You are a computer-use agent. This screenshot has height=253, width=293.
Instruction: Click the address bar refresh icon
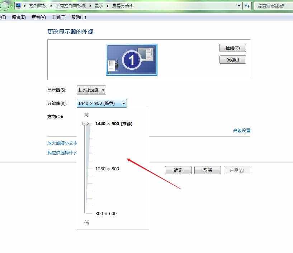tap(247, 6)
